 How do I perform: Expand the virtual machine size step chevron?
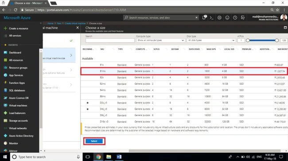click(x=71, y=55)
